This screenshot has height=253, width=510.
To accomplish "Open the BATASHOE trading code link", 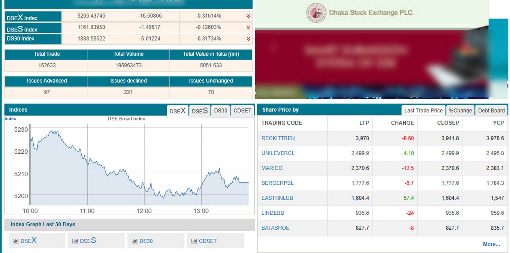I will pyautogui.click(x=275, y=228).
